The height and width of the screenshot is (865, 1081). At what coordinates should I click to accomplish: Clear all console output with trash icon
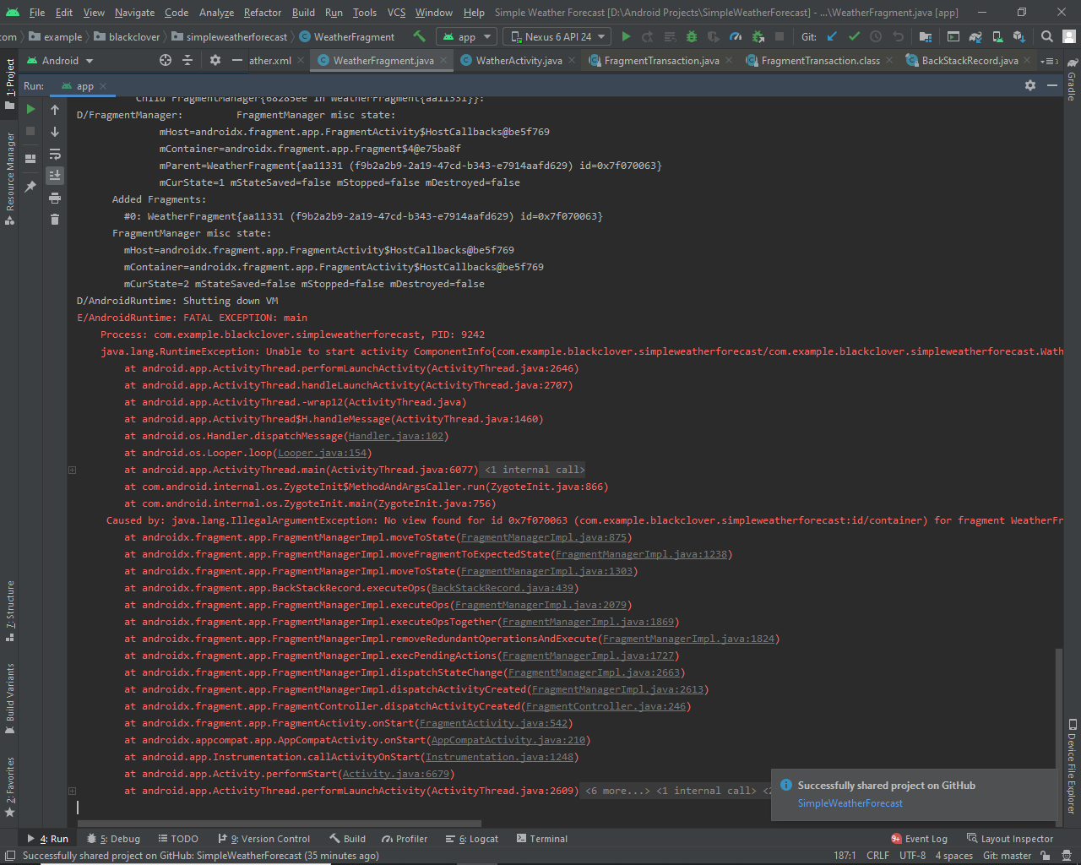[55, 220]
